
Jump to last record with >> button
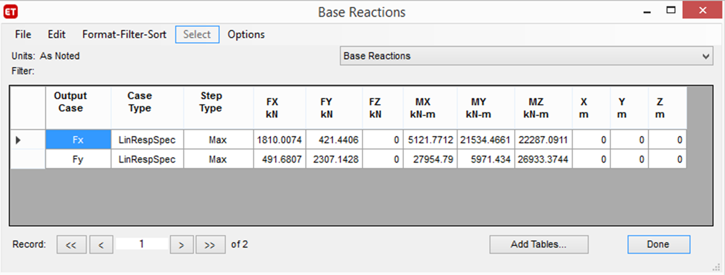coord(210,245)
